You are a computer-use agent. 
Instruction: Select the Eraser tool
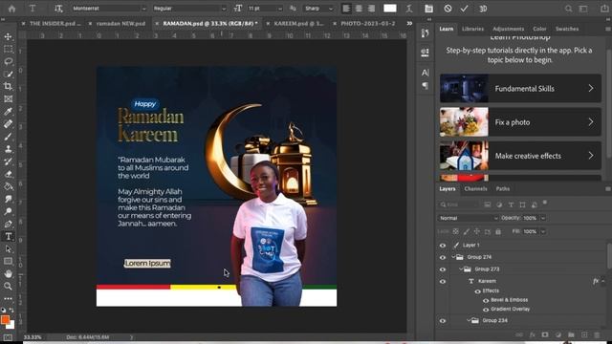[x=8, y=174]
